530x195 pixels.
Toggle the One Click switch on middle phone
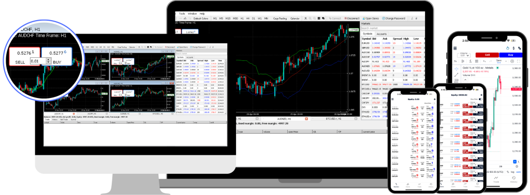point(480,99)
